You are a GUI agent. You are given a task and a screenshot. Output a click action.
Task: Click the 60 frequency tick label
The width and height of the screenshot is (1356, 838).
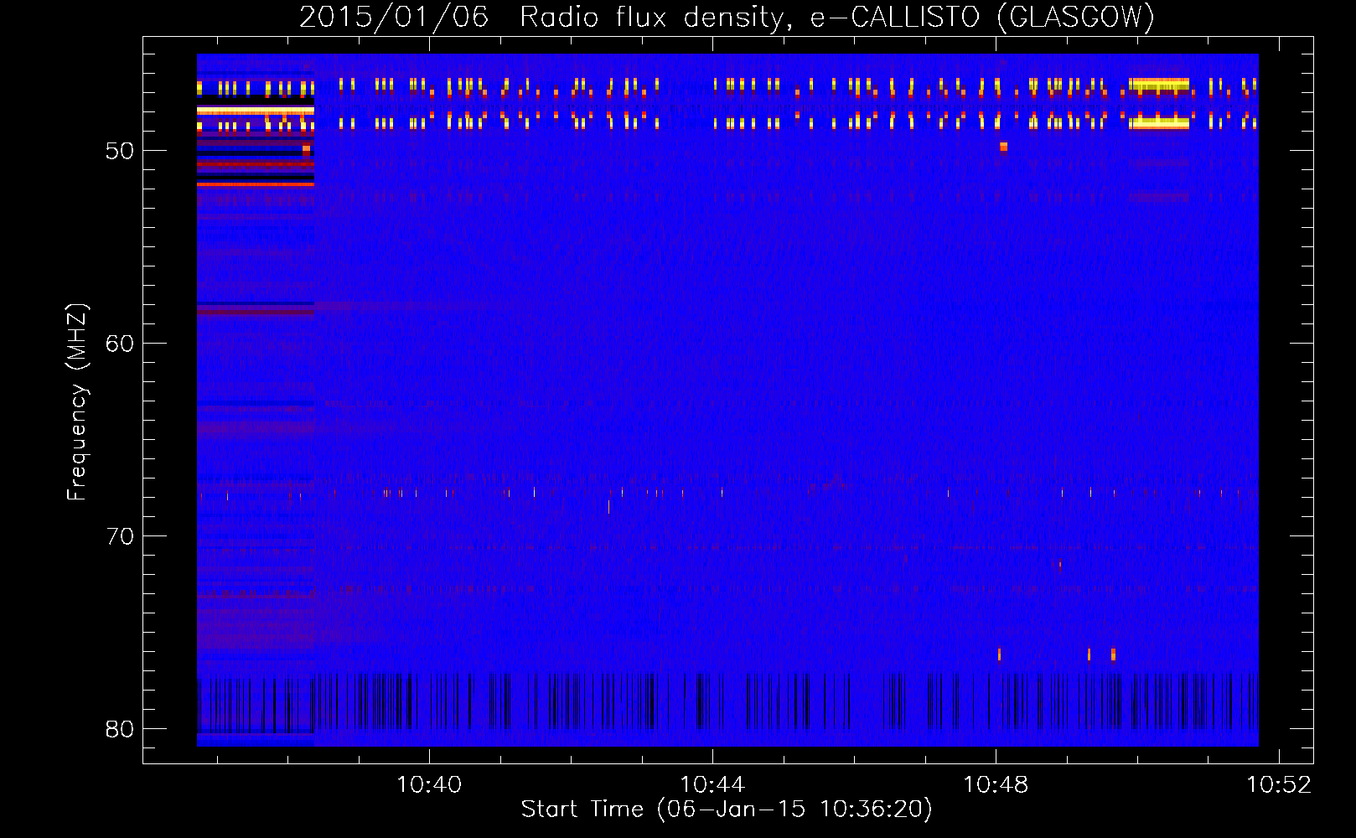click(120, 344)
